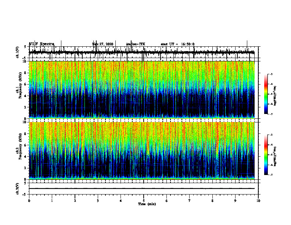Click the "4" minute tick on the time axis
The height and width of the screenshot is (225, 291).
tap(121, 201)
